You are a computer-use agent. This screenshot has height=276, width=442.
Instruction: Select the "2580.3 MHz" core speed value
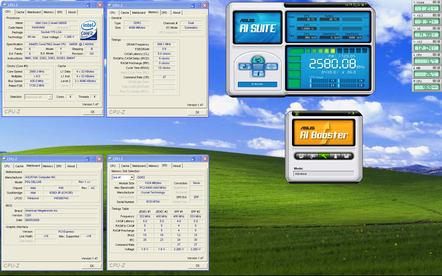tap(37, 71)
